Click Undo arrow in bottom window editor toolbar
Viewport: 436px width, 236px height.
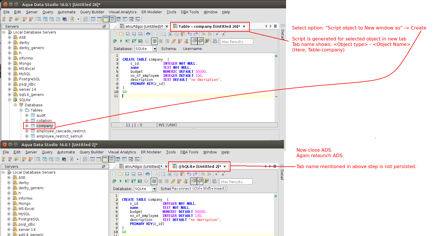point(189,174)
